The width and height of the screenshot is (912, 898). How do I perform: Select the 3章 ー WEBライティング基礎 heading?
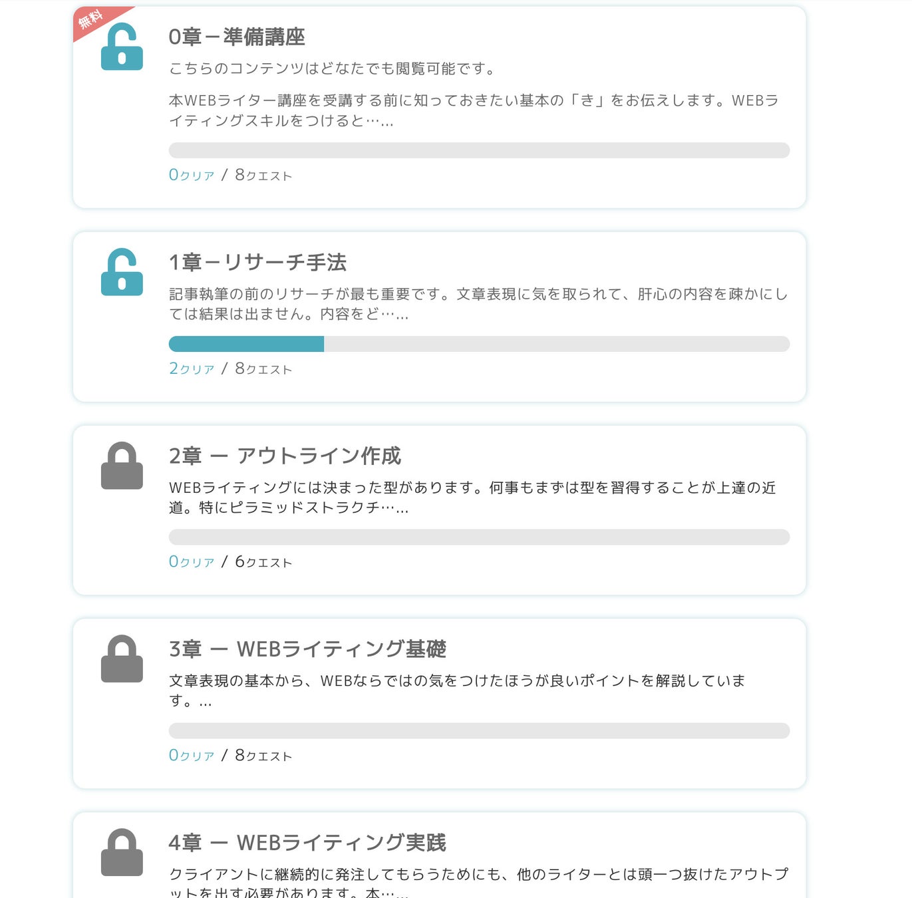click(307, 649)
